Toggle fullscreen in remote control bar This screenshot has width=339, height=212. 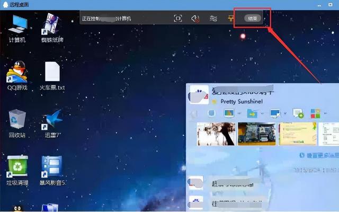pos(178,19)
